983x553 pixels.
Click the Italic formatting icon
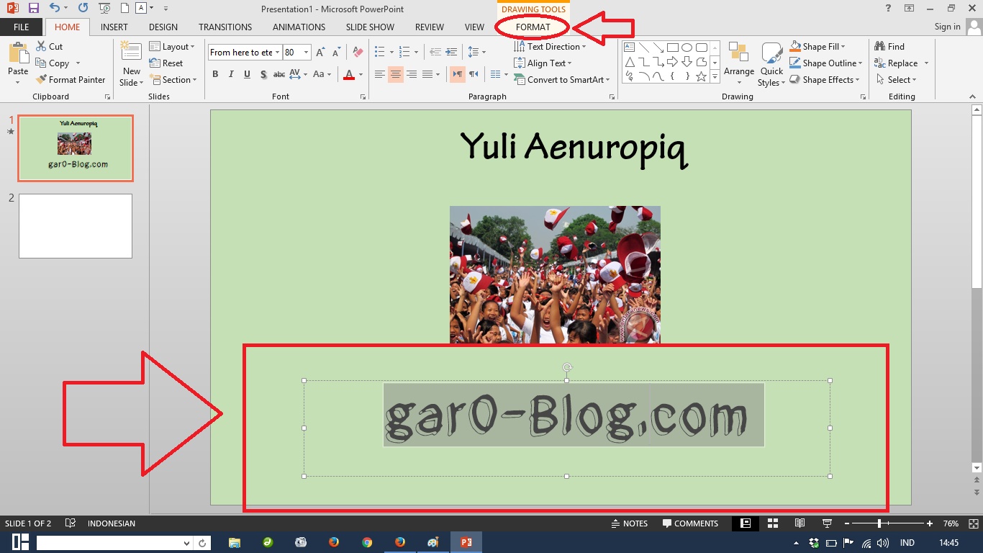231,74
